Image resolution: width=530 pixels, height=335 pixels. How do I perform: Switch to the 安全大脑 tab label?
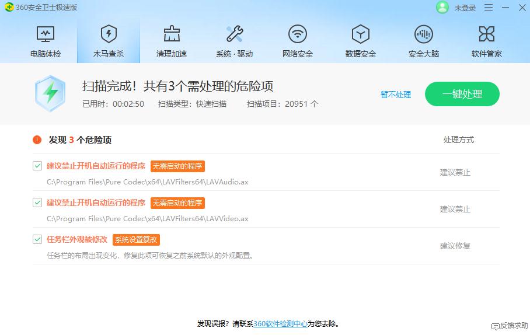coord(424,54)
